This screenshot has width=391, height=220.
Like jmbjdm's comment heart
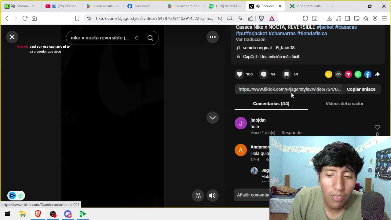click(x=377, y=127)
